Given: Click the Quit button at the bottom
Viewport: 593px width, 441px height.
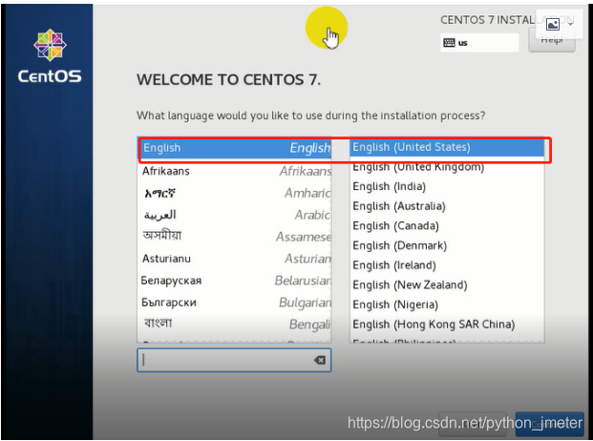Looking at the screenshot, I should click(x=473, y=424).
